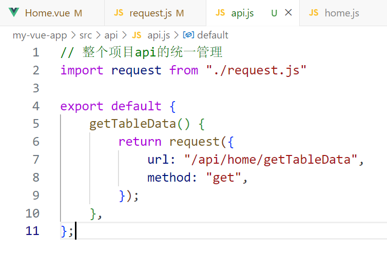
Task: Click the '};' closing on line 11
Action: (x=67, y=231)
